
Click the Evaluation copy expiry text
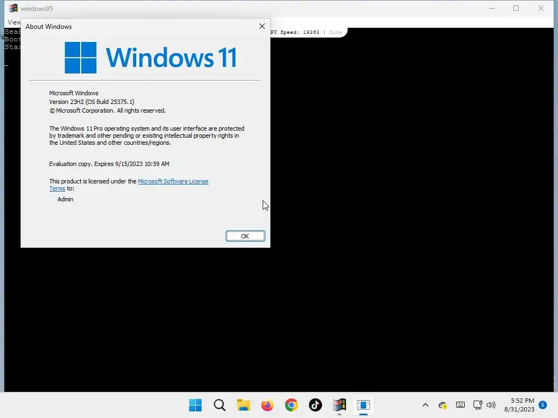[109, 164]
